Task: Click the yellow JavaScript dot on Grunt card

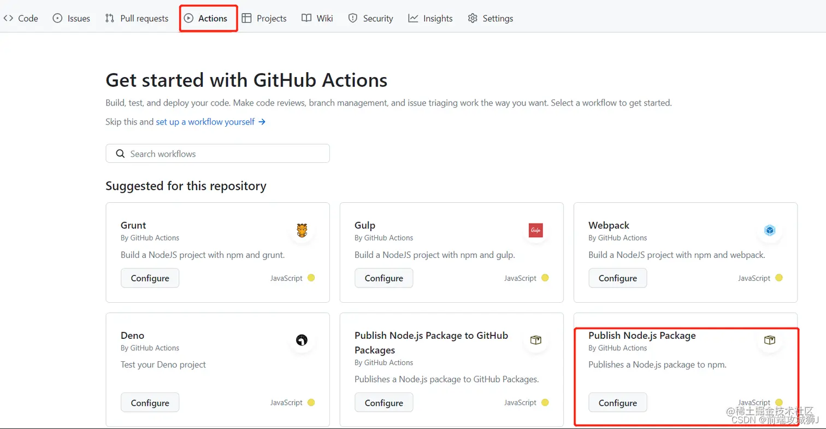Action: (311, 278)
